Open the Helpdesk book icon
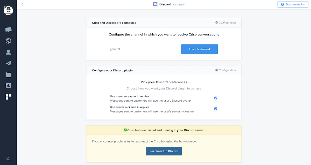This screenshot has height=165, width=311. point(8,74)
